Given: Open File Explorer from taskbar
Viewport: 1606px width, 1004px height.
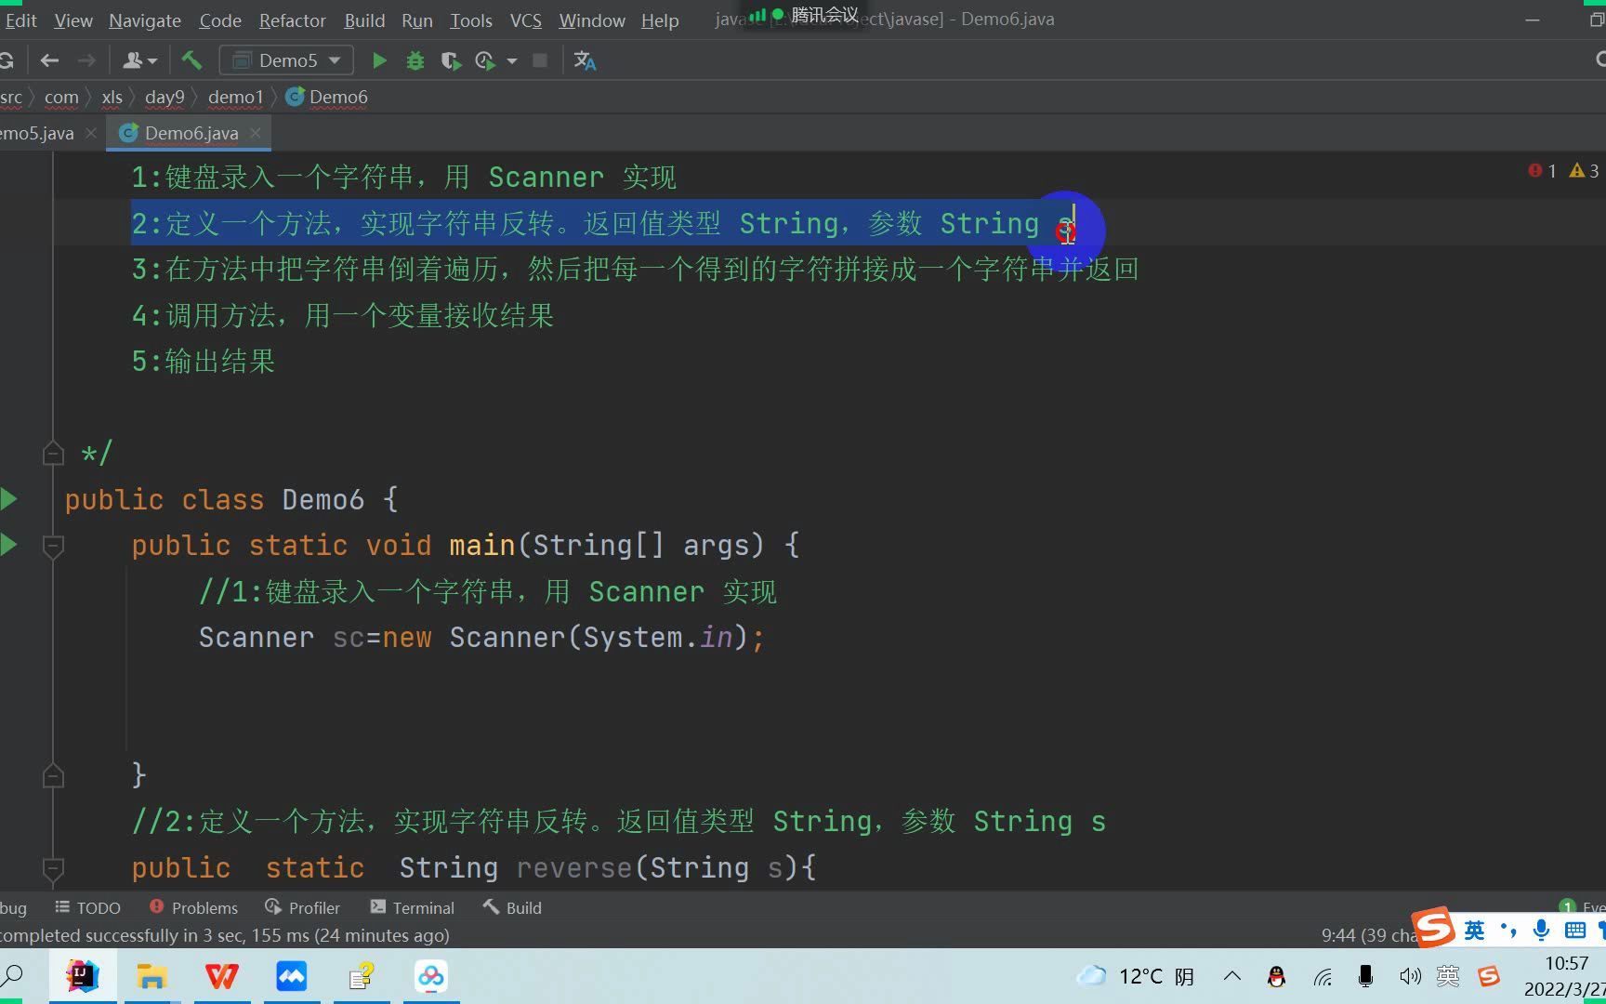Looking at the screenshot, I should (x=151, y=976).
